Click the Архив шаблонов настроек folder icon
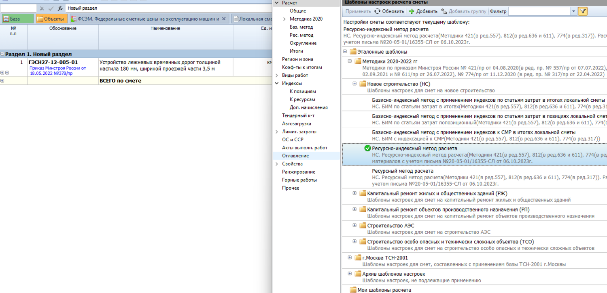Image resolution: width=607 pixels, height=293 pixels. [x=358, y=274]
